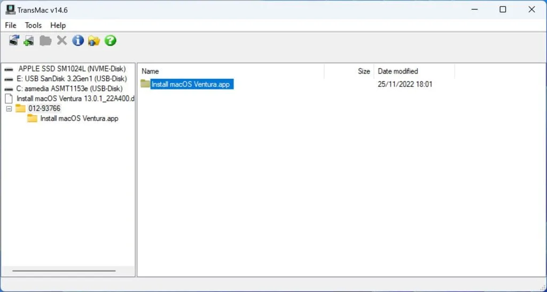
Task: Click drive icon beside E: USB SanDisk
Action: click(9, 79)
